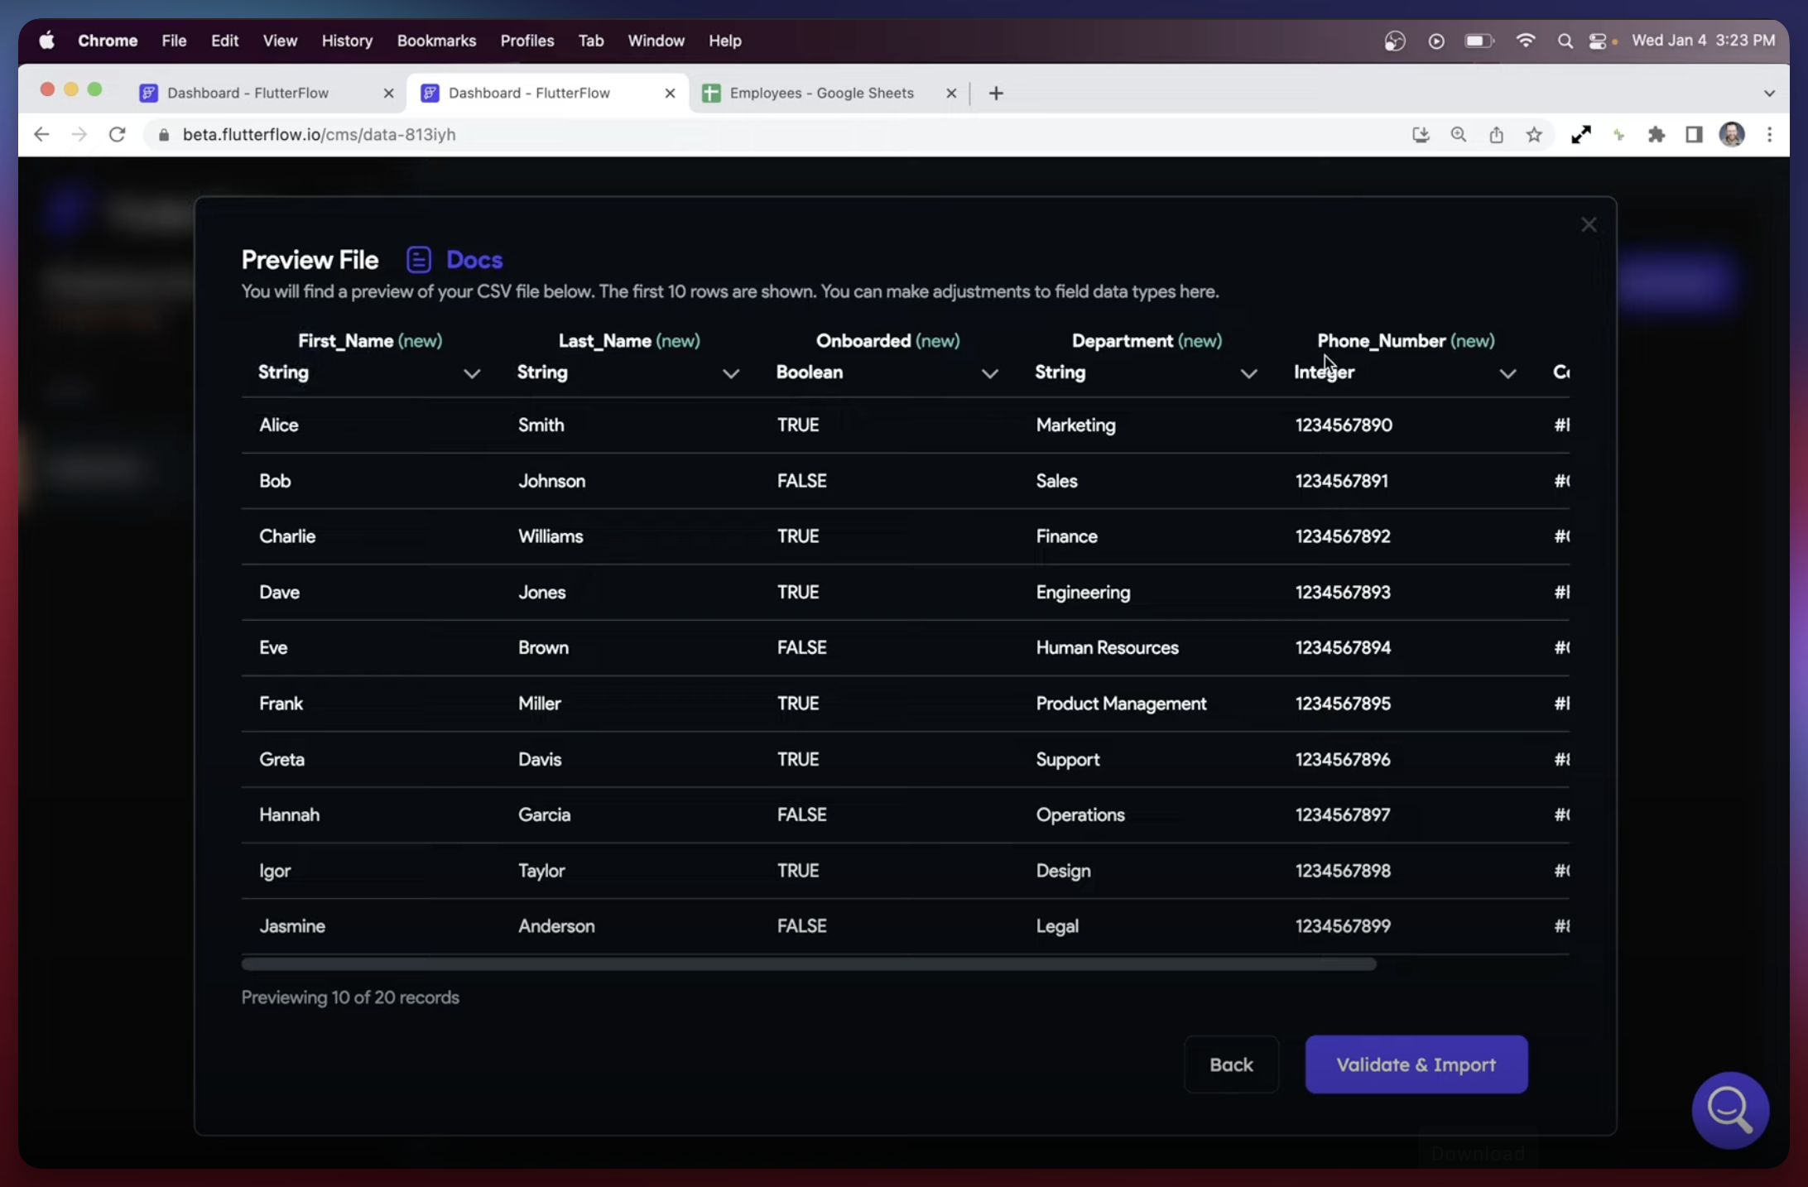Open the share icon in the address bar

coord(1496,134)
